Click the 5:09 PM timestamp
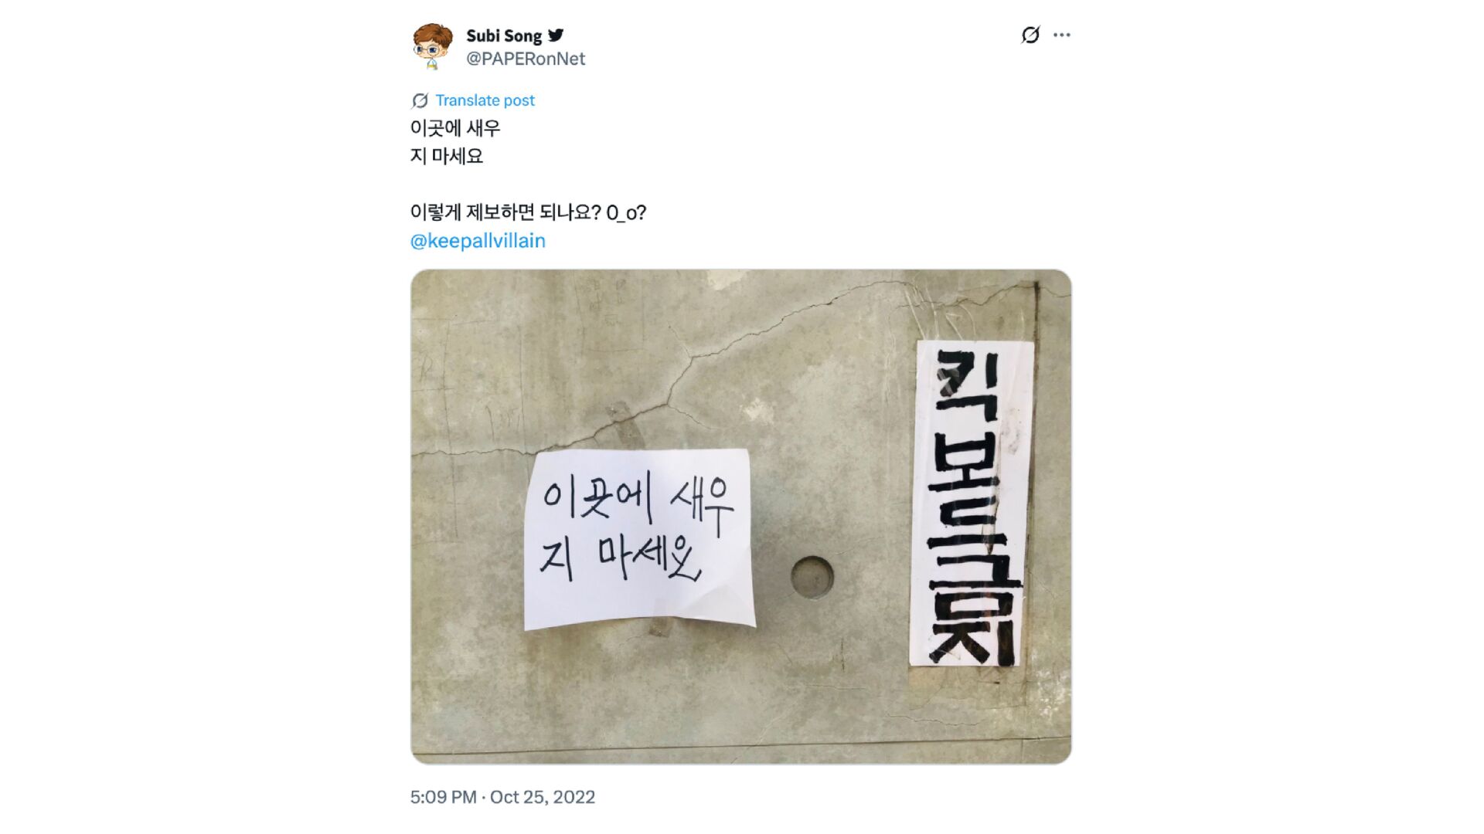Screen dimensions: 1484x834 [x=443, y=797]
